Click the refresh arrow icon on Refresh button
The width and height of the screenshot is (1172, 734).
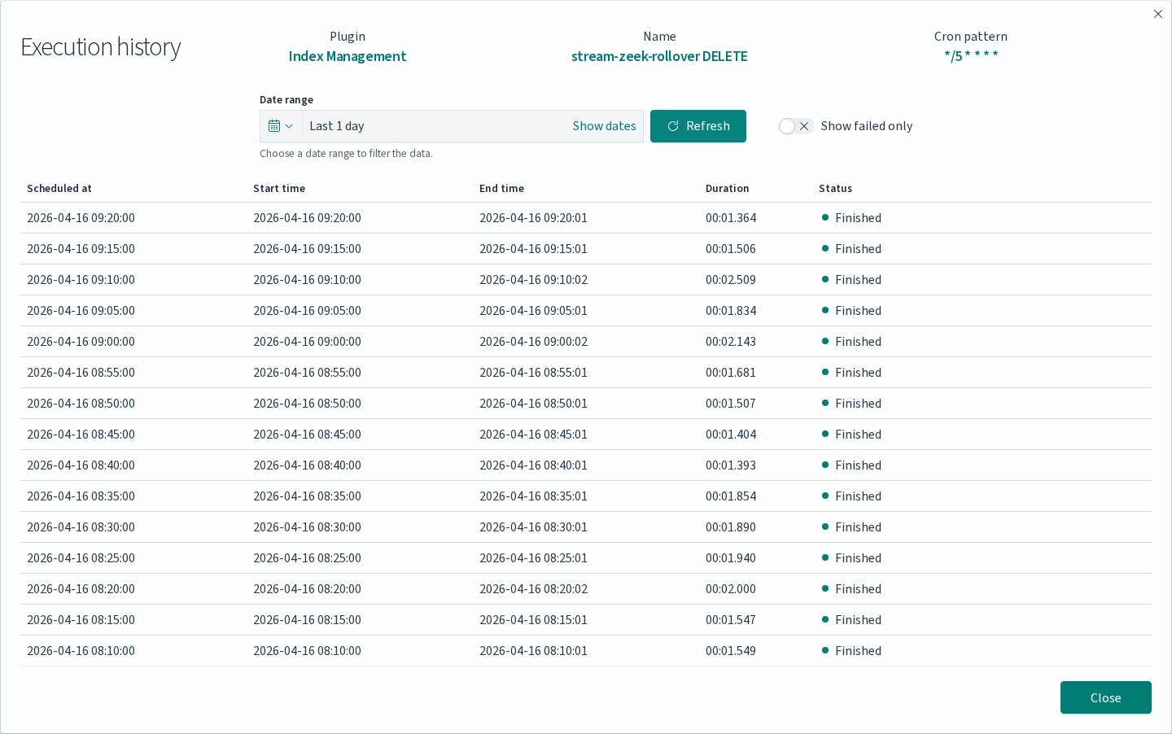point(672,125)
